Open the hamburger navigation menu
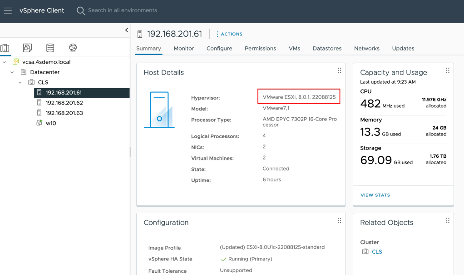 point(8,10)
